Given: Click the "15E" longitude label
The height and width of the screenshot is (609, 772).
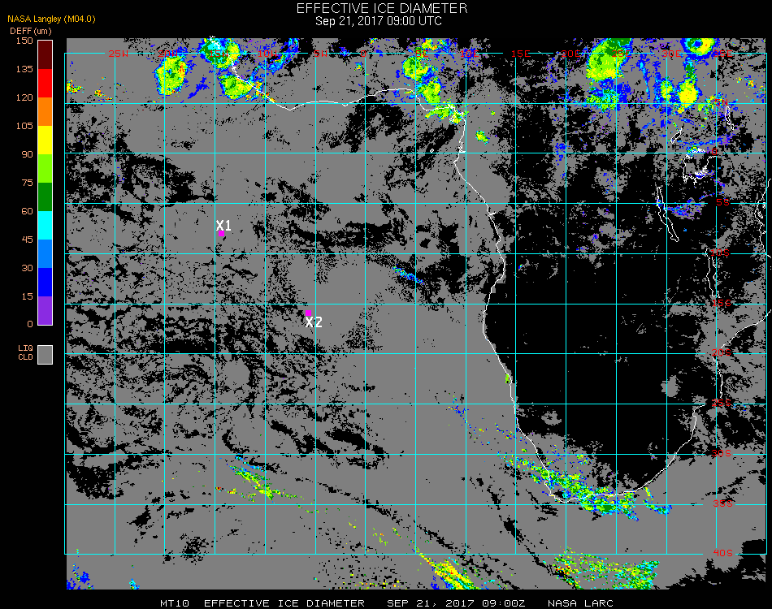Looking at the screenshot, I should (x=521, y=54).
